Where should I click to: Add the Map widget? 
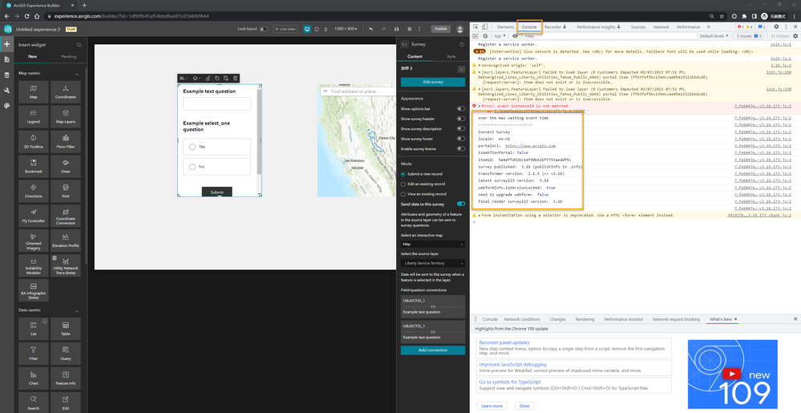click(x=33, y=92)
